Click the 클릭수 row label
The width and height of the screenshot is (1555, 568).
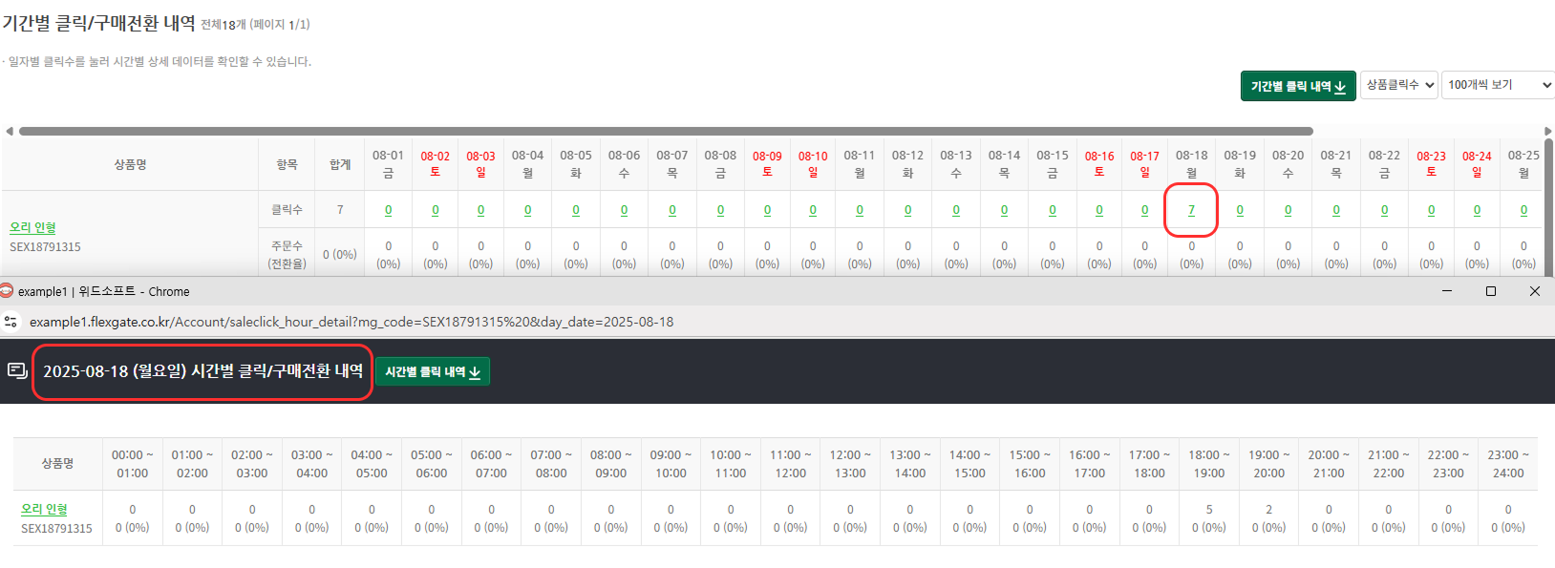pos(287,210)
